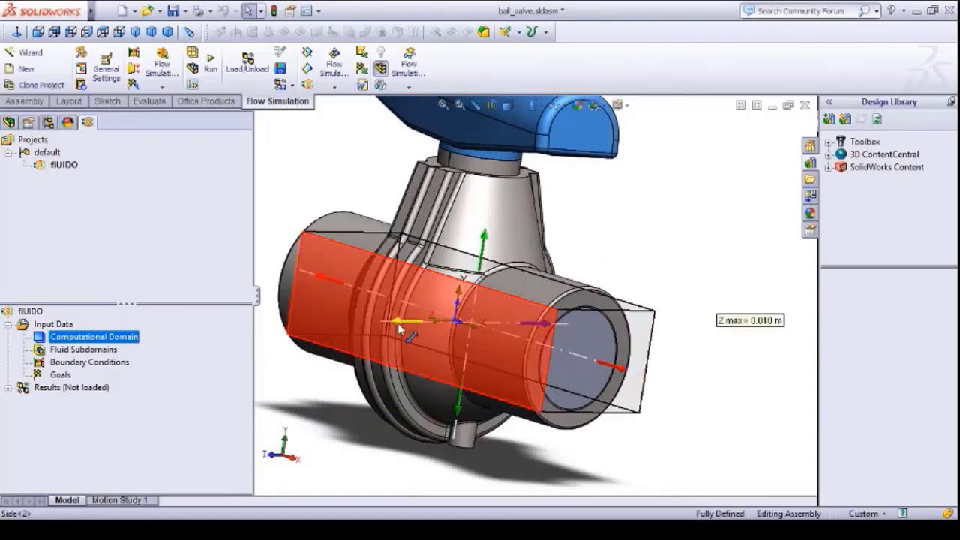Click the File Explorer folder task pane tab
The height and width of the screenshot is (540, 960).
click(810, 179)
